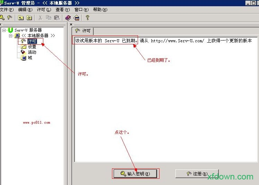Click the key icon beside 许可 node

tap(24, 41)
